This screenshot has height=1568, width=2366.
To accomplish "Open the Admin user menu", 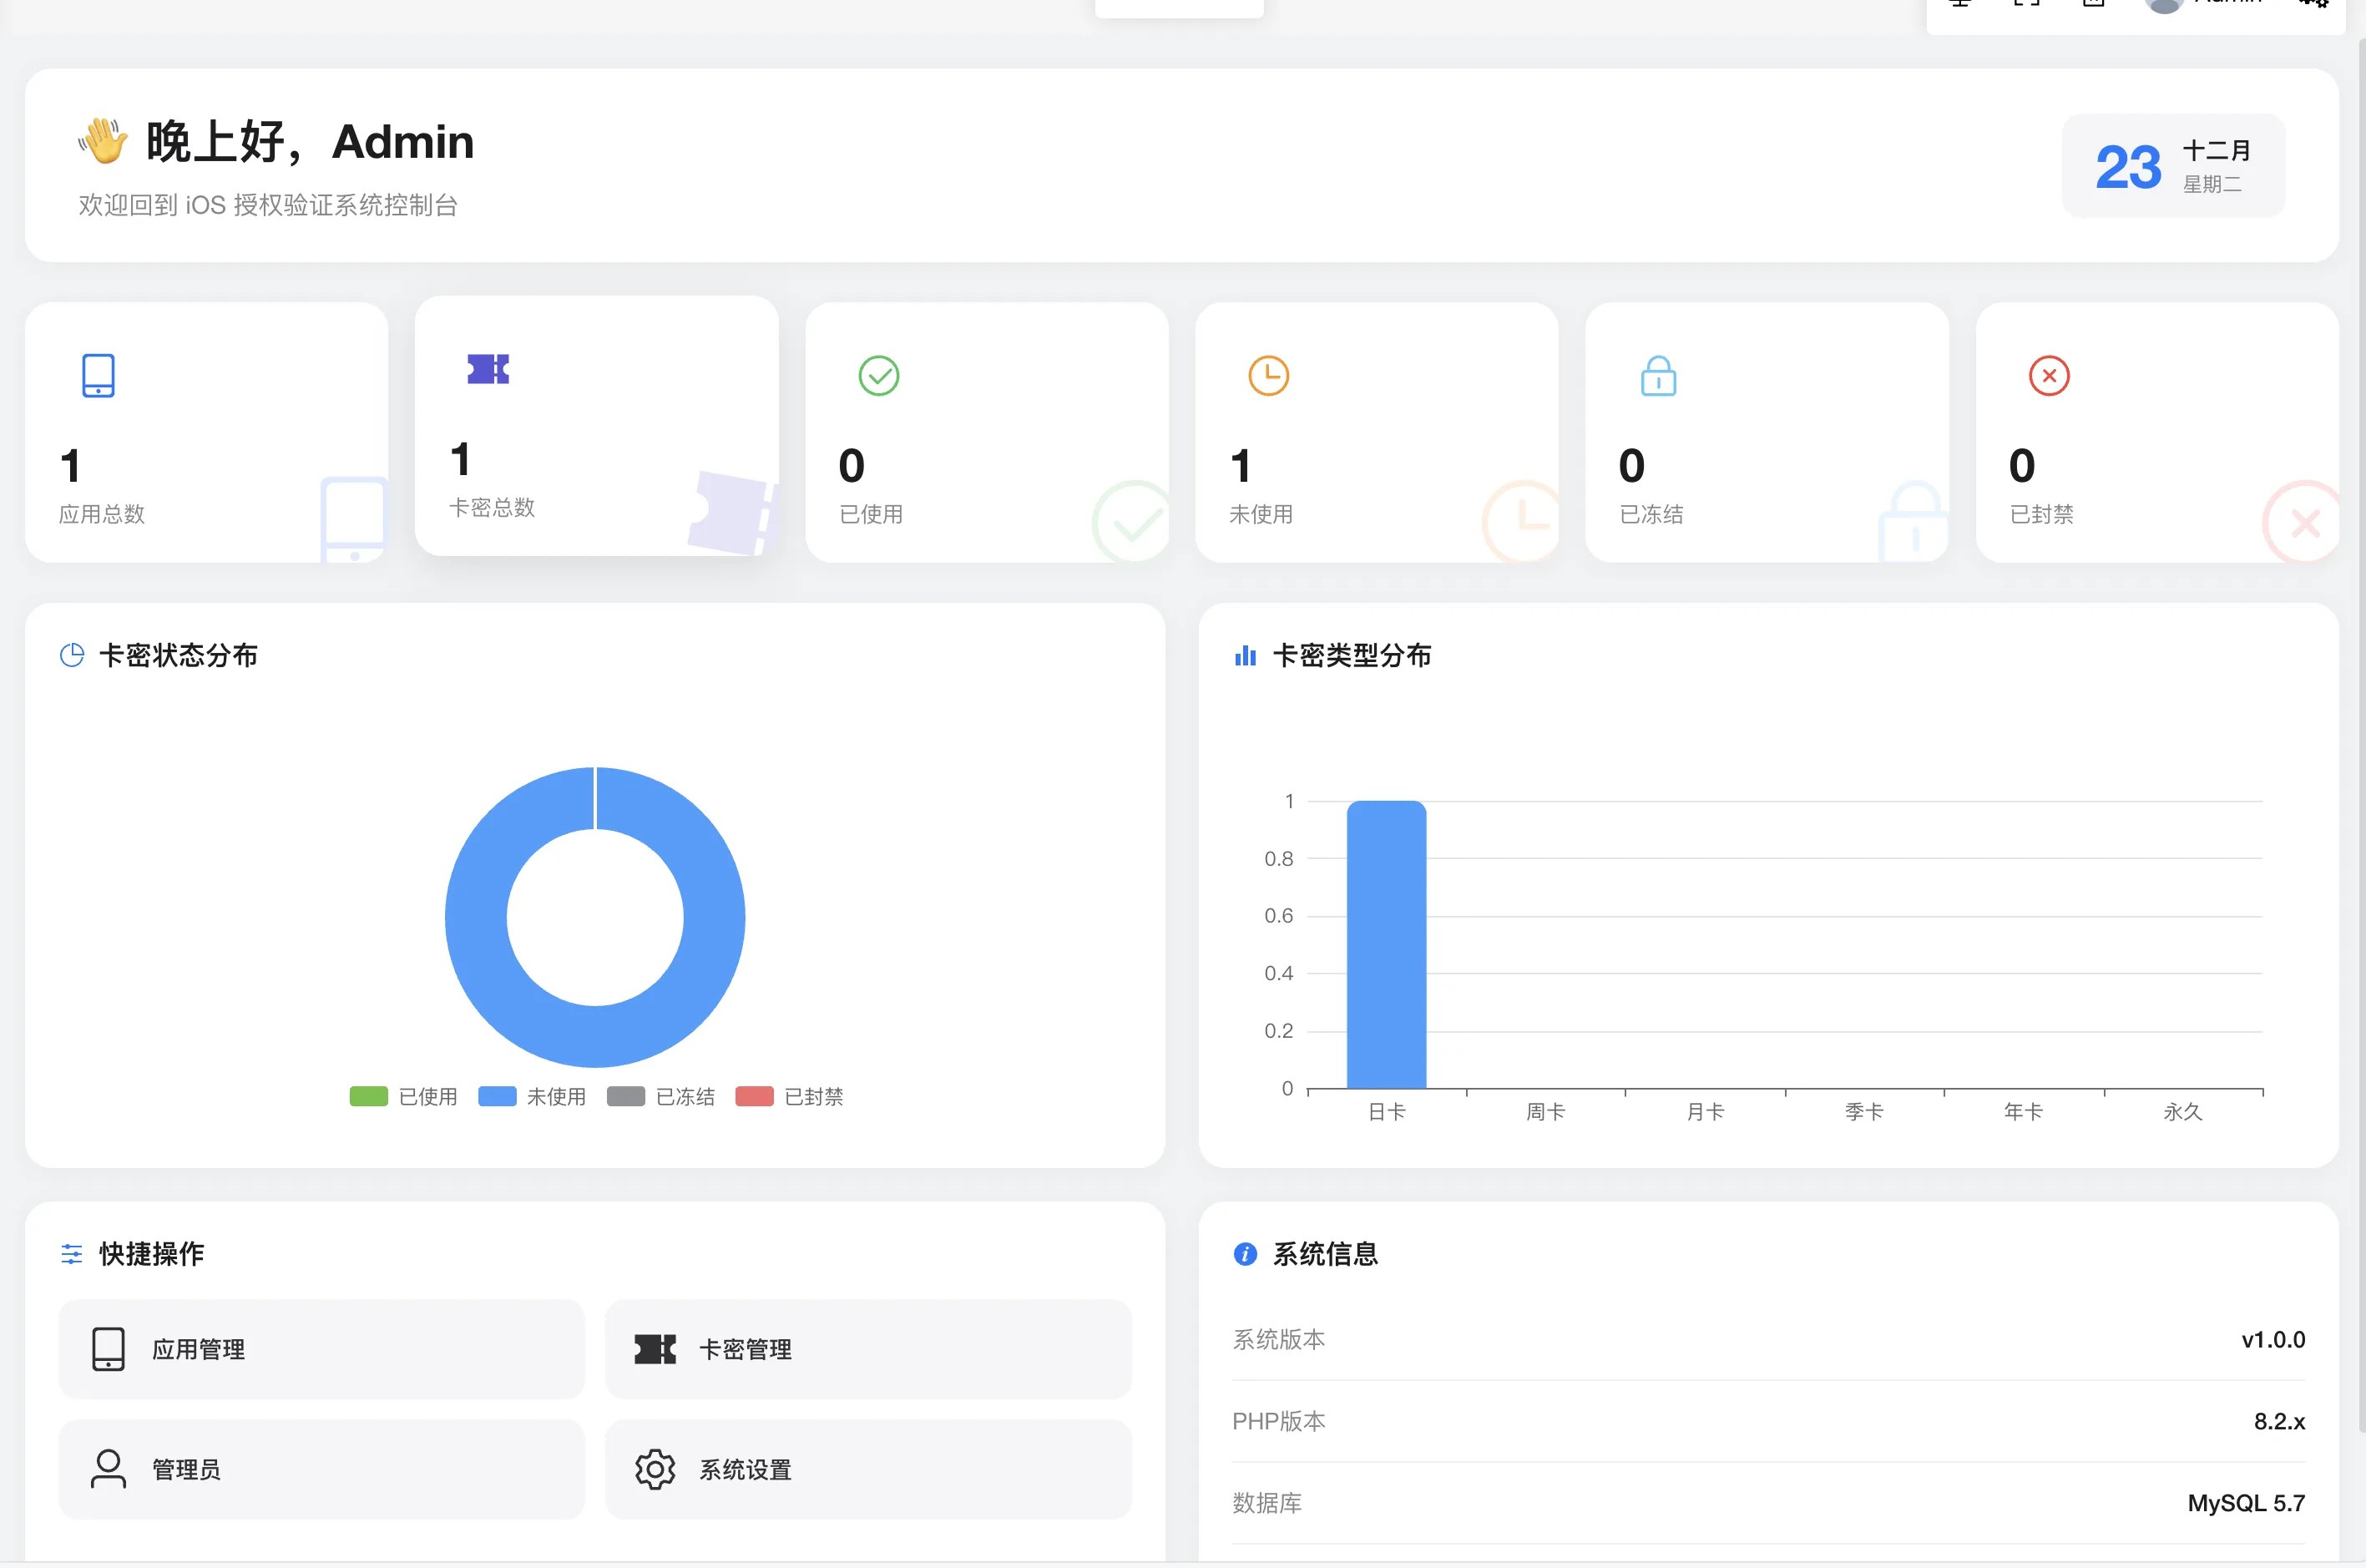I will pyautogui.click(x=2200, y=5).
